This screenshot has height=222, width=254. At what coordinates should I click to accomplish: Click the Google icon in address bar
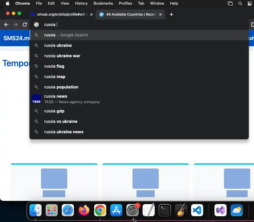pyautogui.click(x=36, y=25)
